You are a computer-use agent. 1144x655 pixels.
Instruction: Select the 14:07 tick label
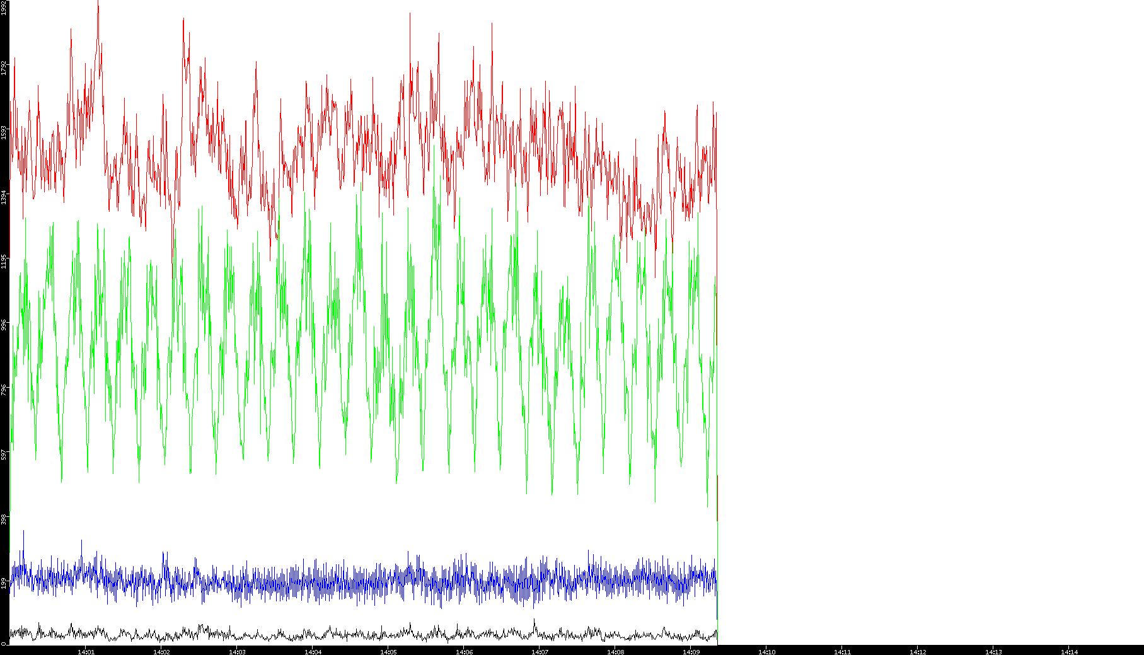[x=540, y=652]
